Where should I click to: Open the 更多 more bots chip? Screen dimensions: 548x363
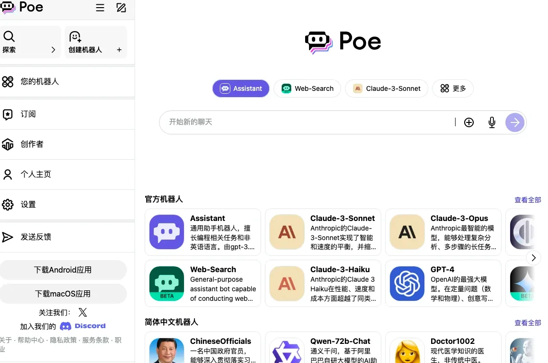[x=453, y=88]
